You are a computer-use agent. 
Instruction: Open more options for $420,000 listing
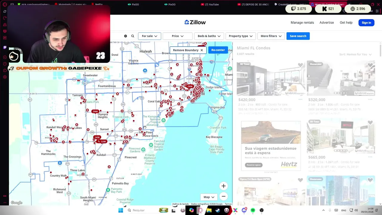pyautogui.click(x=300, y=100)
